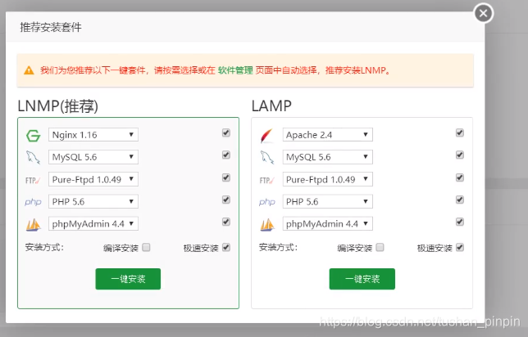Open phpMyAdmin 4.4 dropdown in LNMP
This screenshot has height=337, width=528.
point(93,224)
